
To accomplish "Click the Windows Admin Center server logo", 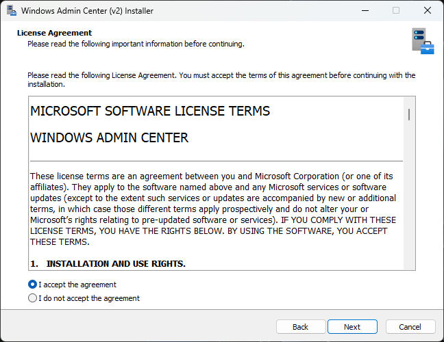I will 423,41.
